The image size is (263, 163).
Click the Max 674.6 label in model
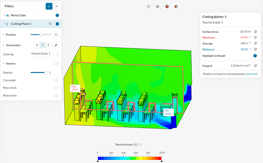(x=75, y=88)
